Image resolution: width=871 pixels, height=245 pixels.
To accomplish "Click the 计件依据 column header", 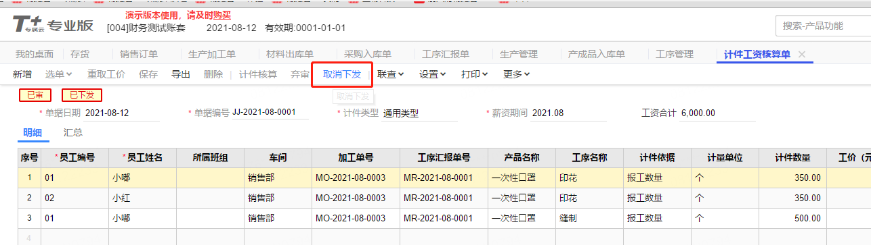I will coord(657,158).
